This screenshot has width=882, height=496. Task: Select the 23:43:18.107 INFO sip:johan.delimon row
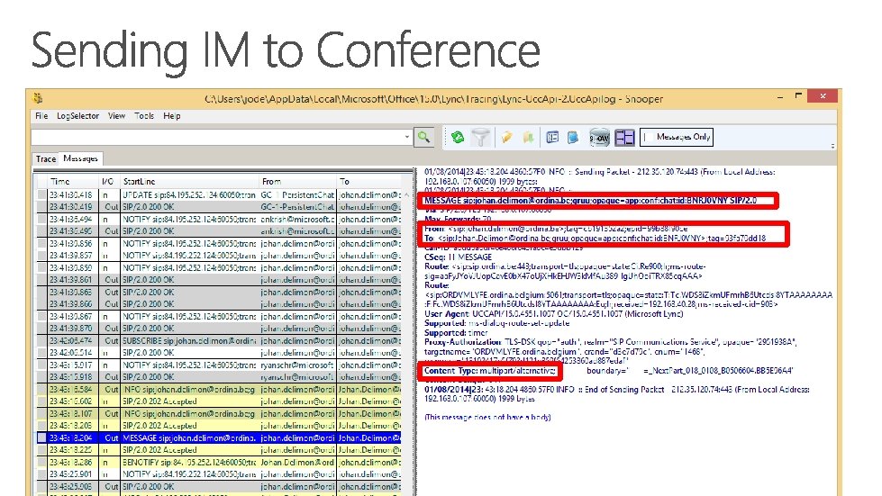[219, 413]
